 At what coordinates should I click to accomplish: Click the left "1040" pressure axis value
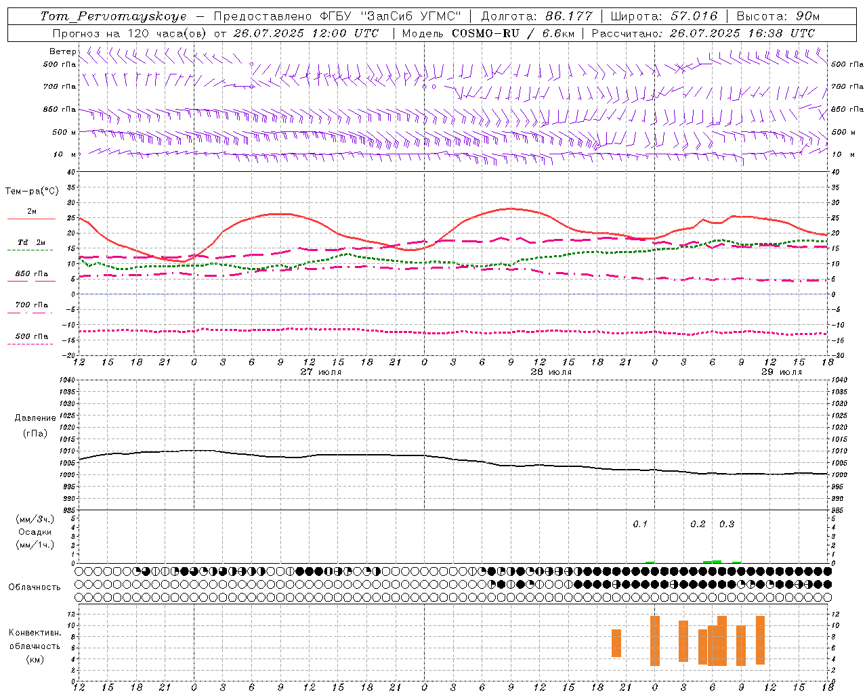(68, 380)
